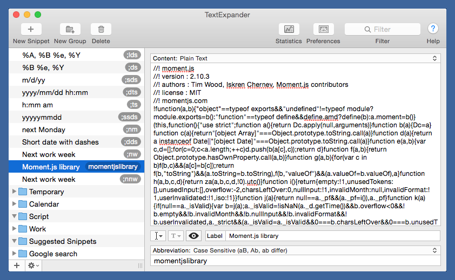Open Preferences from the toolbar
Viewport: 455px width, 280px height.
[323, 30]
